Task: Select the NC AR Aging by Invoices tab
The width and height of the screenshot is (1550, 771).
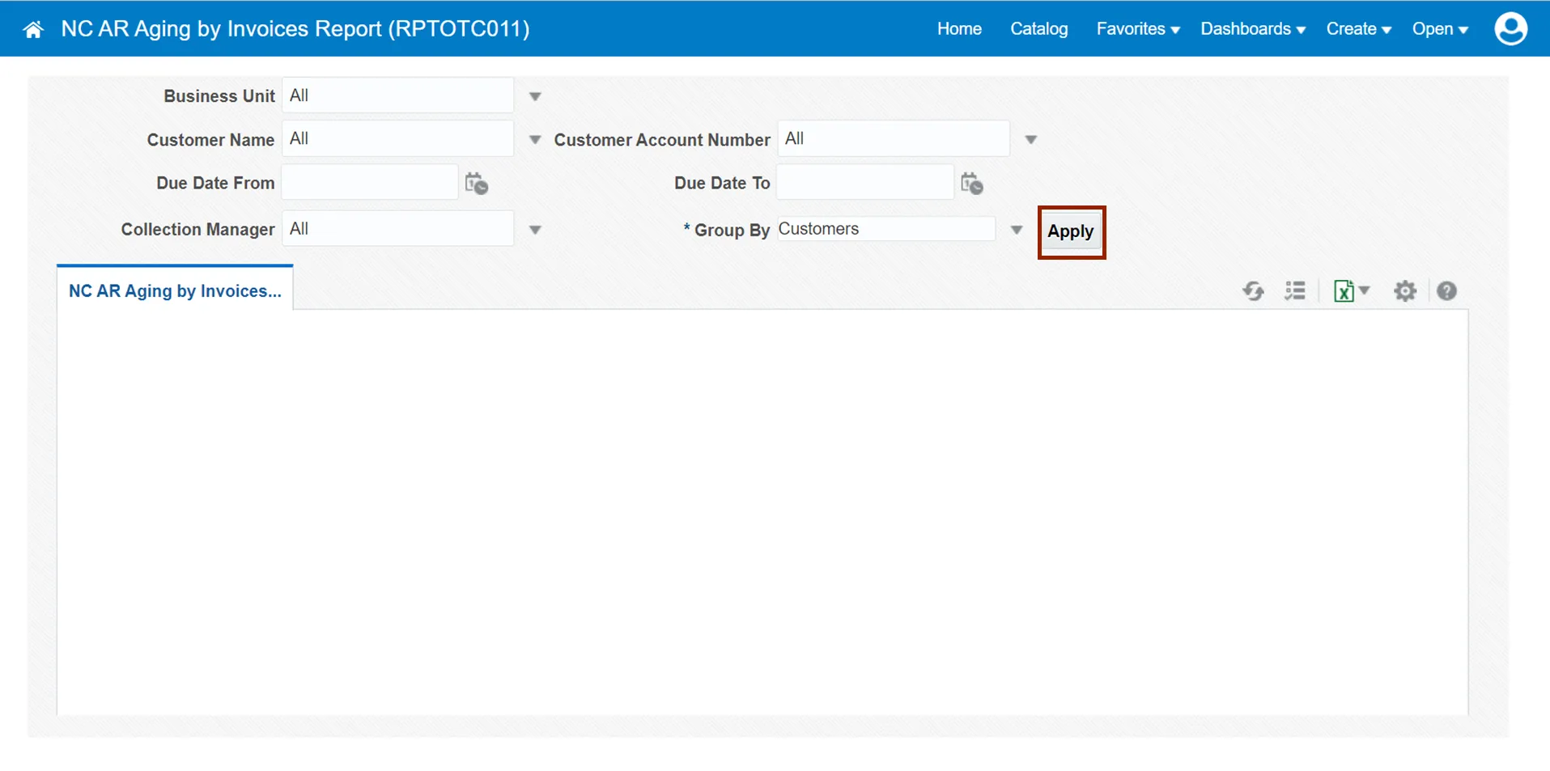Action: pyautogui.click(x=175, y=291)
